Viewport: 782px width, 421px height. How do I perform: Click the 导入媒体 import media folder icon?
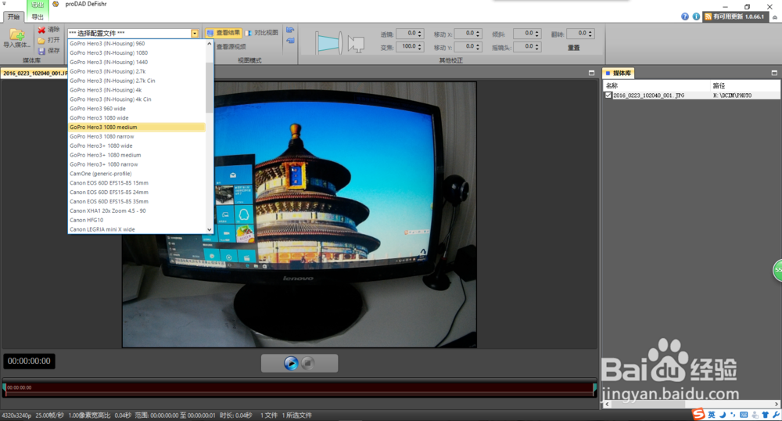pos(16,35)
